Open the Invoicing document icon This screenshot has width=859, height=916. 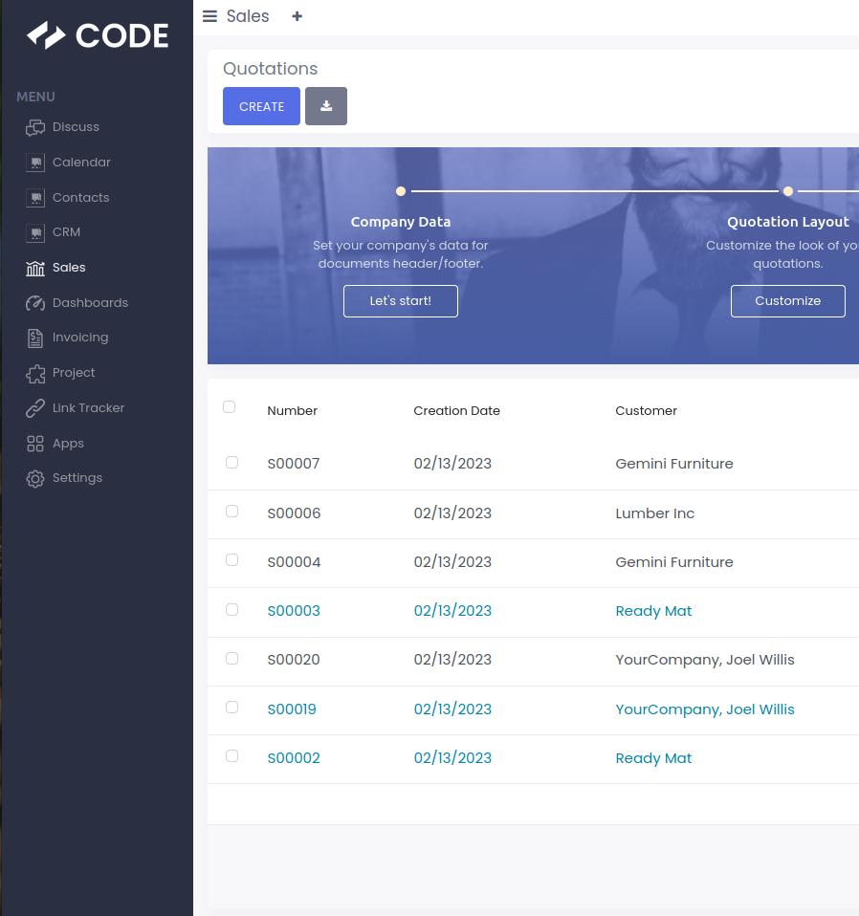pos(35,338)
